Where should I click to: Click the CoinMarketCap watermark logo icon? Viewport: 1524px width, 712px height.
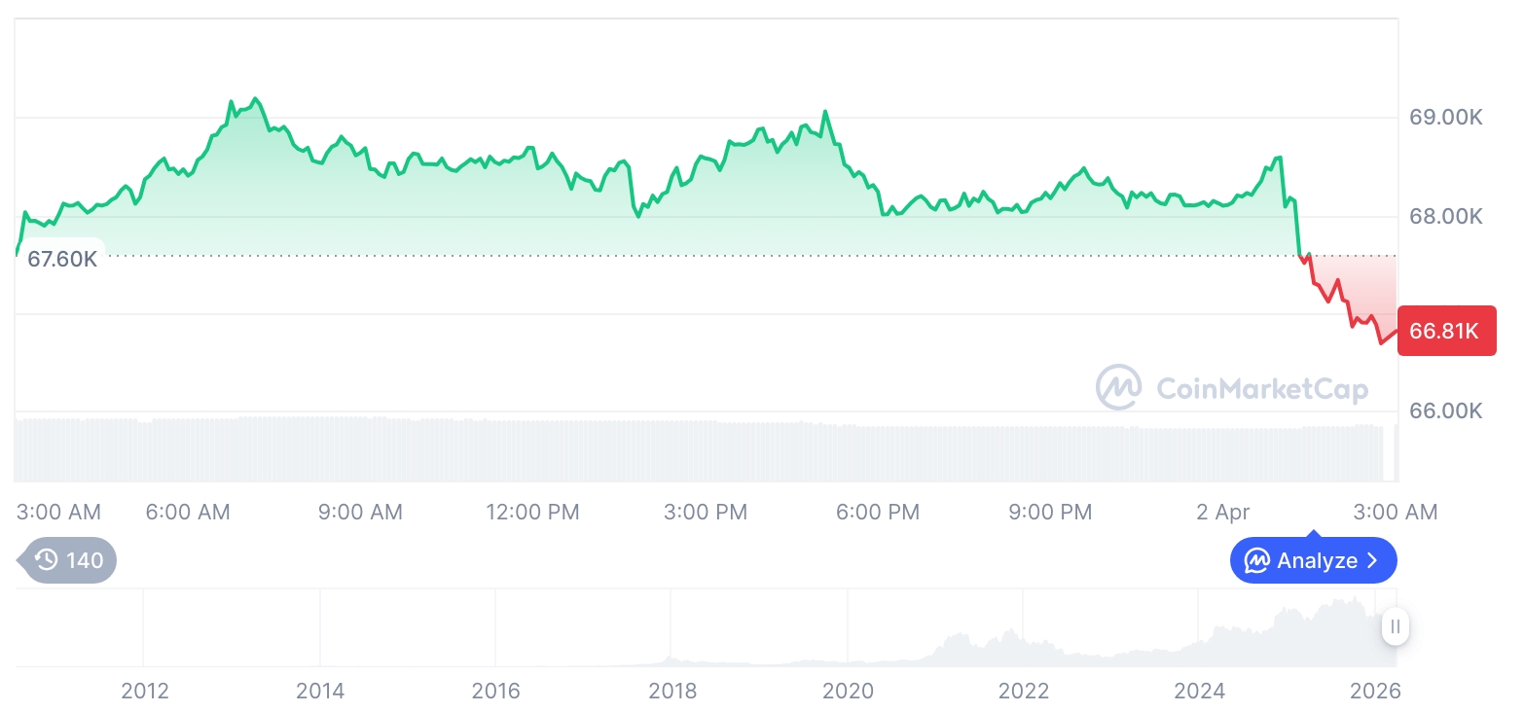(1119, 387)
